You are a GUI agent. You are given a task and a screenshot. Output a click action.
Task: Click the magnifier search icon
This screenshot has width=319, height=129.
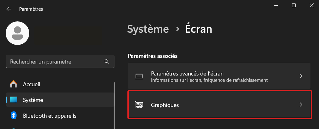point(107,61)
